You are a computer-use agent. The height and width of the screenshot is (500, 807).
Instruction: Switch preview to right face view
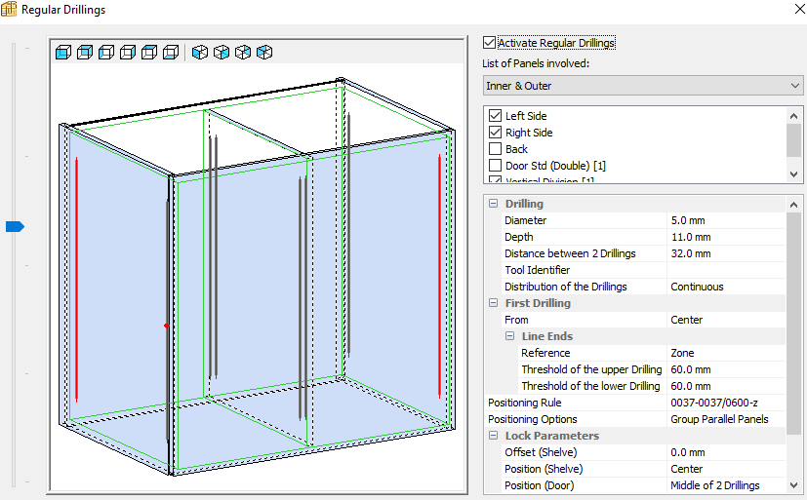point(128,52)
